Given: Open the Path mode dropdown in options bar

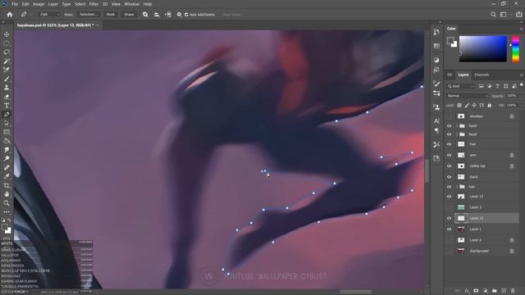Looking at the screenshot, I should (x=49, y=15).
